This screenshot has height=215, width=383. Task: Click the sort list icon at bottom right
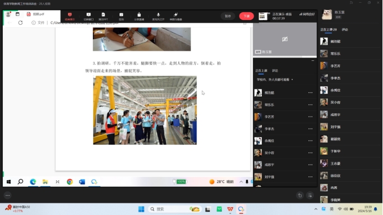(x=310, y=196)
